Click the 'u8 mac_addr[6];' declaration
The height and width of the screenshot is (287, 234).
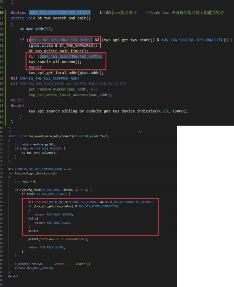tap(36, 29)
